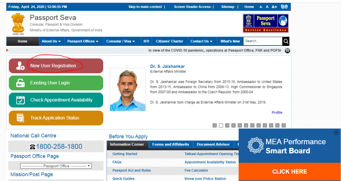Switch the site language to Hindi
341x181 pixels.
284,7
